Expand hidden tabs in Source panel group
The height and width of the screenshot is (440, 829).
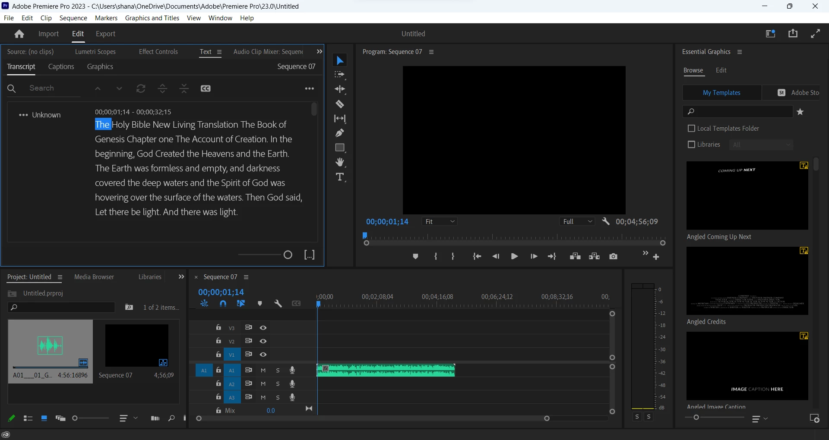(x=320, y=51)
